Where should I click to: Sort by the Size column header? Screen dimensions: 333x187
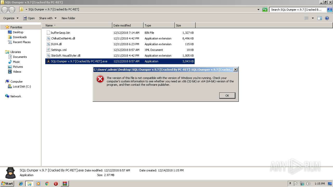(185, 25)
